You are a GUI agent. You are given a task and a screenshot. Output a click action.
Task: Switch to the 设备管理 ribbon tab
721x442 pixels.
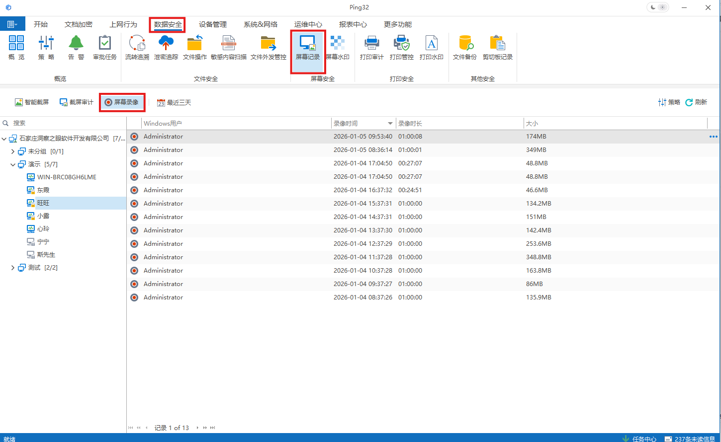213,24
